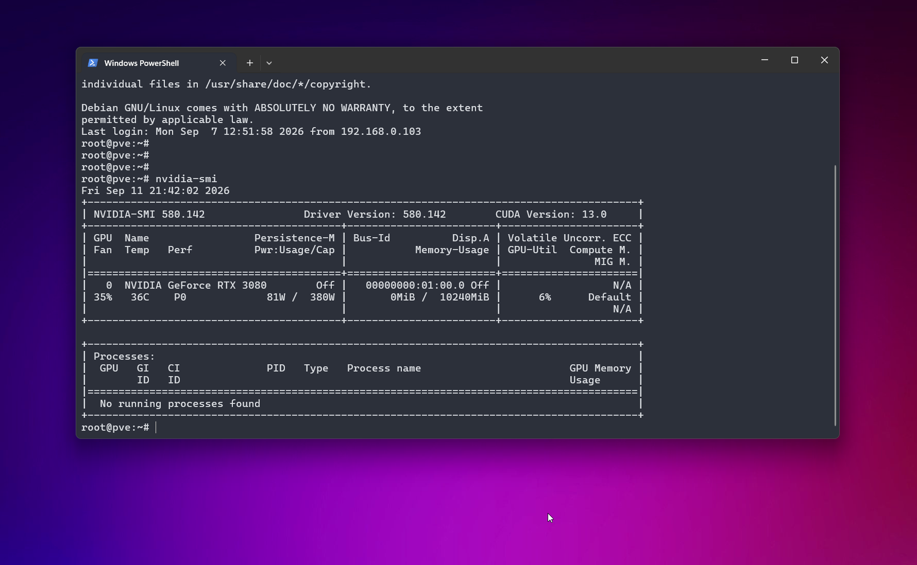Click 'Driver Version: 580.142' text
Image resolution: width=917 pixels, height=565 pixels.
(x=375, y=214)
